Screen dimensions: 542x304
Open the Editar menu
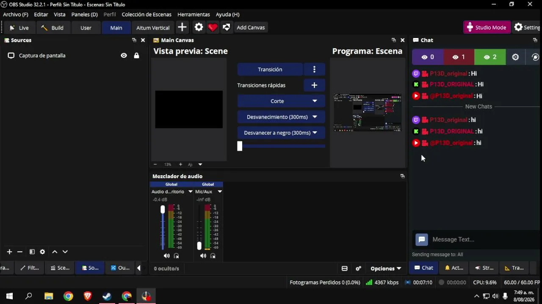coord(41,14)
